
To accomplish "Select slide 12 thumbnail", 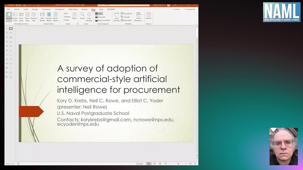I will tap(11, 77).
